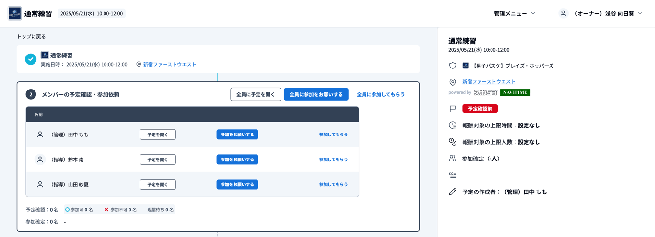Click the 通常練習 title in the top header
The width and height of the screenshot is (655, 237).
pos(38,13)
